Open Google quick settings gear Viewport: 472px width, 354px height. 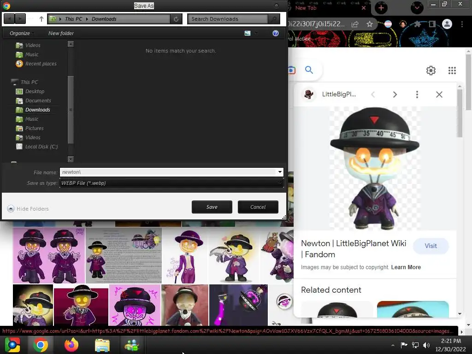tap(431, 71)
